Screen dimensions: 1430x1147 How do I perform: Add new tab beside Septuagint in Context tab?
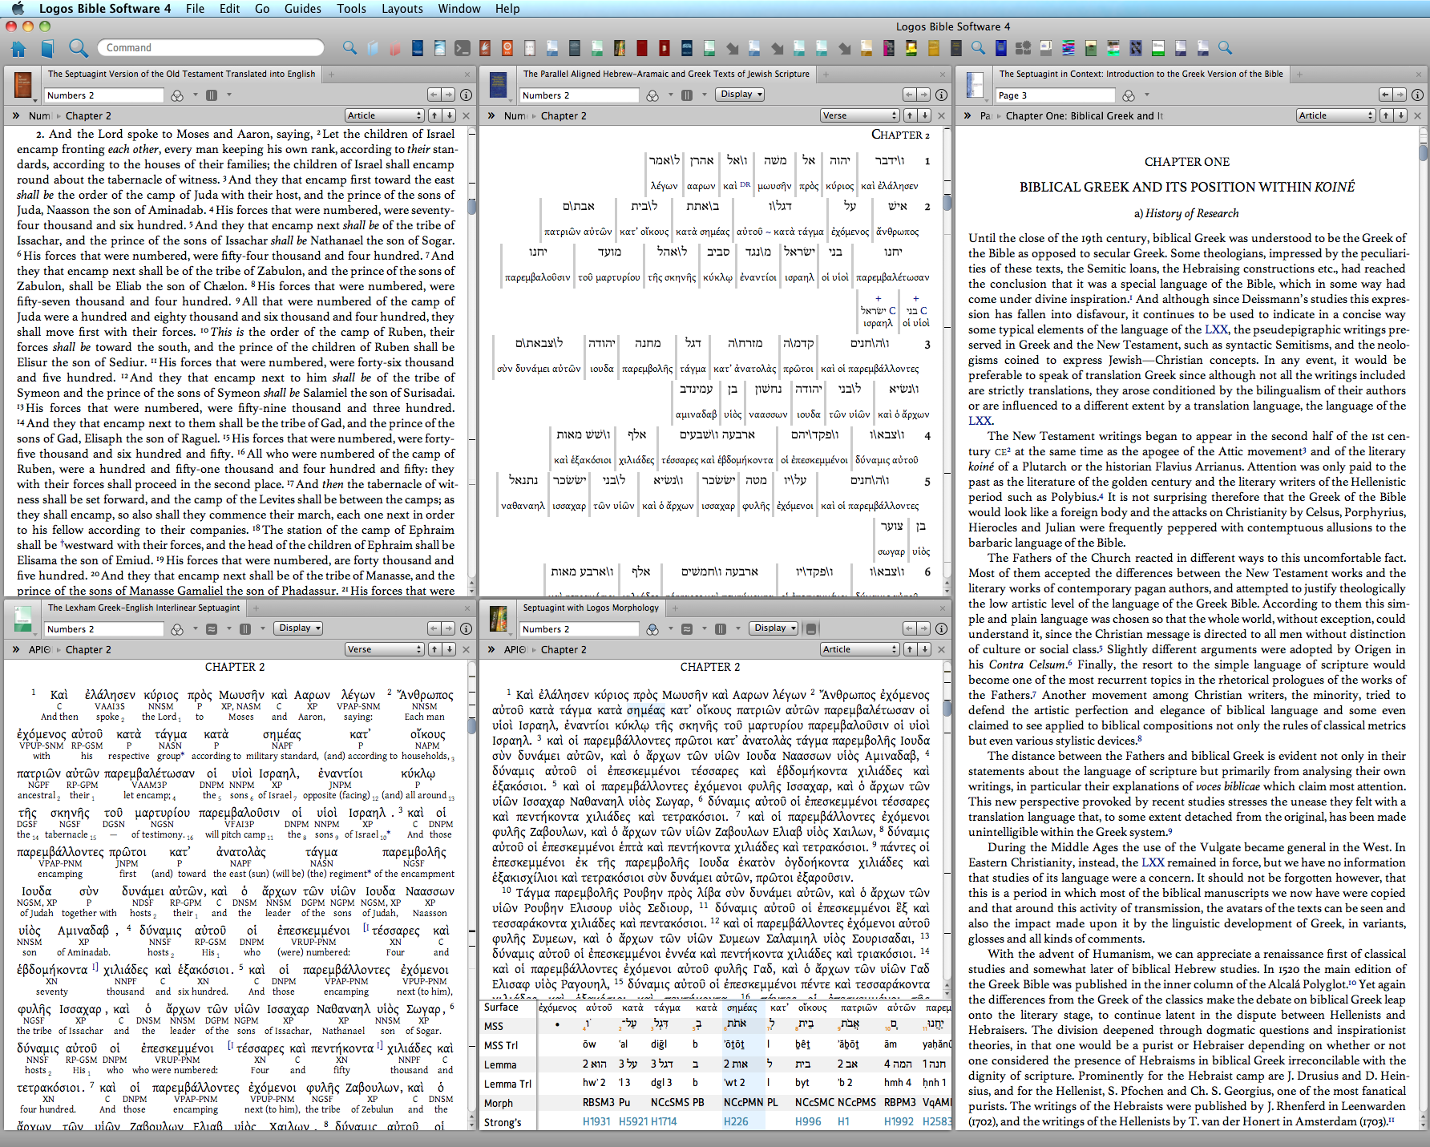tap(1299, 74)
